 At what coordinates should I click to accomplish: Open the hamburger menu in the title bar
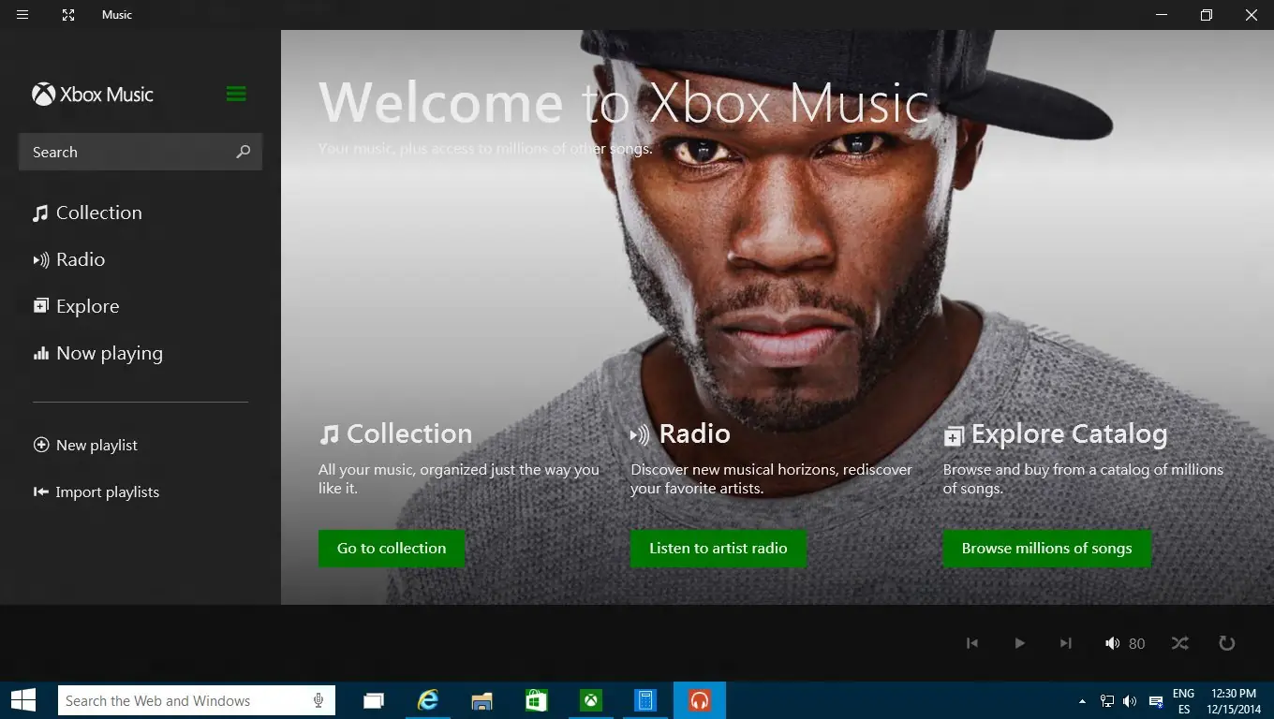click(22, 14)
